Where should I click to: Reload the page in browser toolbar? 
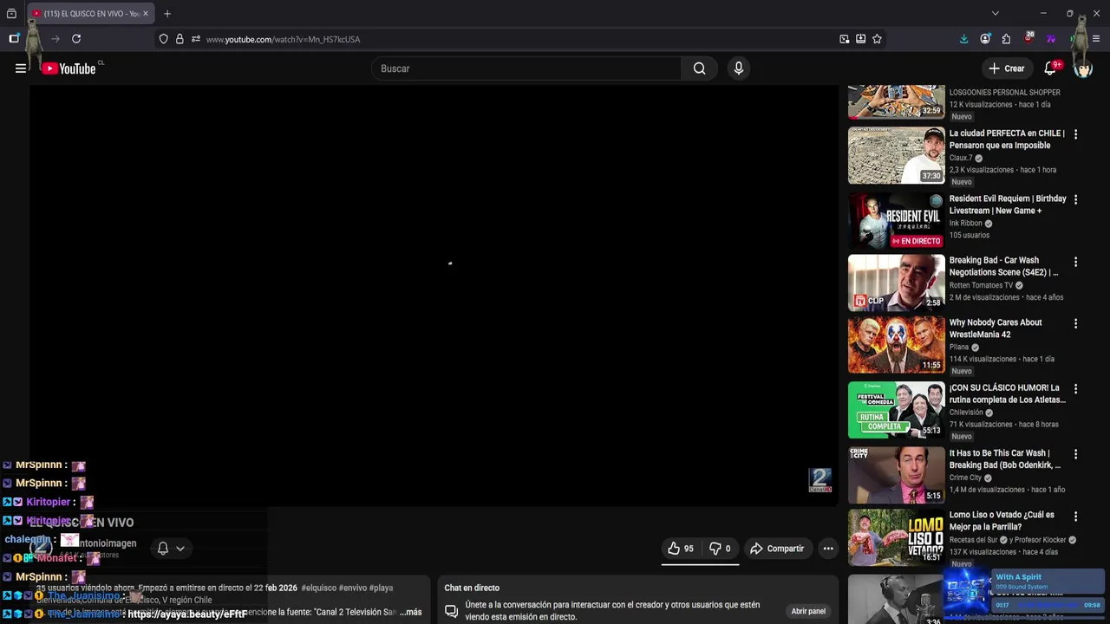(x=76, y=39)
